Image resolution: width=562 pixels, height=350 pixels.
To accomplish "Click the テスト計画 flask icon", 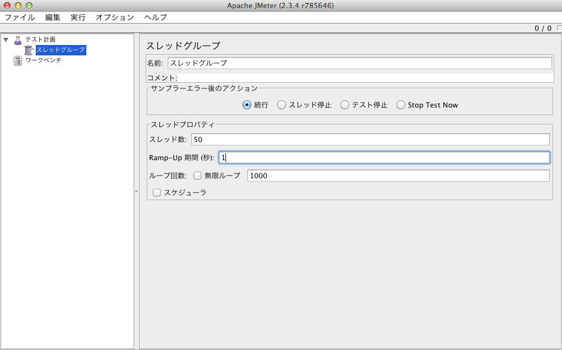I will coord(18,39).
